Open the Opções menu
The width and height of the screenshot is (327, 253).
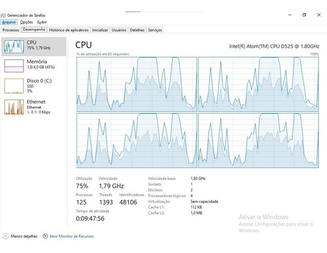[26, 22]
